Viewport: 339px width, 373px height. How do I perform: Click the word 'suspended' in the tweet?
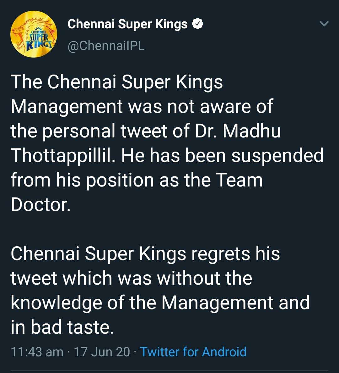277,156
